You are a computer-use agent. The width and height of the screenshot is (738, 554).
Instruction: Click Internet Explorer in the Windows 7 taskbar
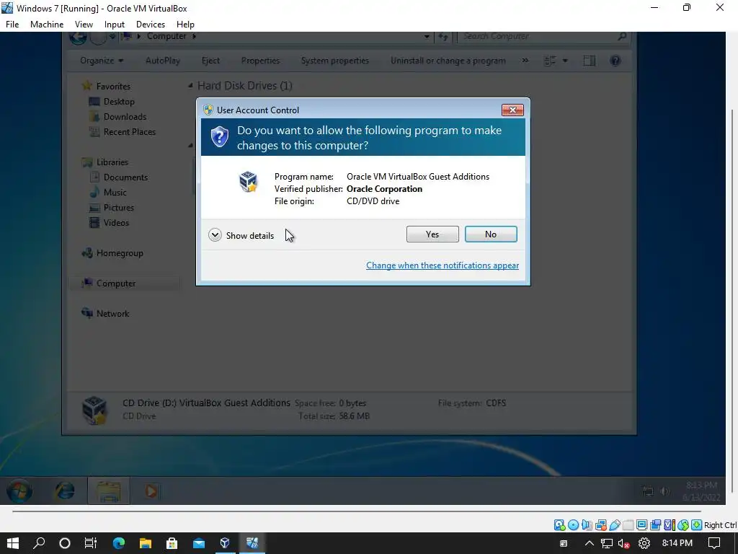pos(64,491)
